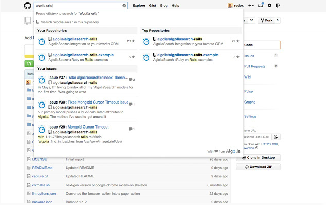Click the timer icon next to Issue #29
Viewport: 326px width, 205px height.
click(x=42, y=130)
